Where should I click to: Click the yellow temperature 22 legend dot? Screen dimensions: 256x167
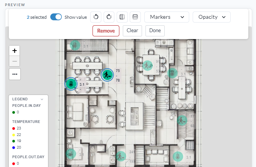(13, 135)
